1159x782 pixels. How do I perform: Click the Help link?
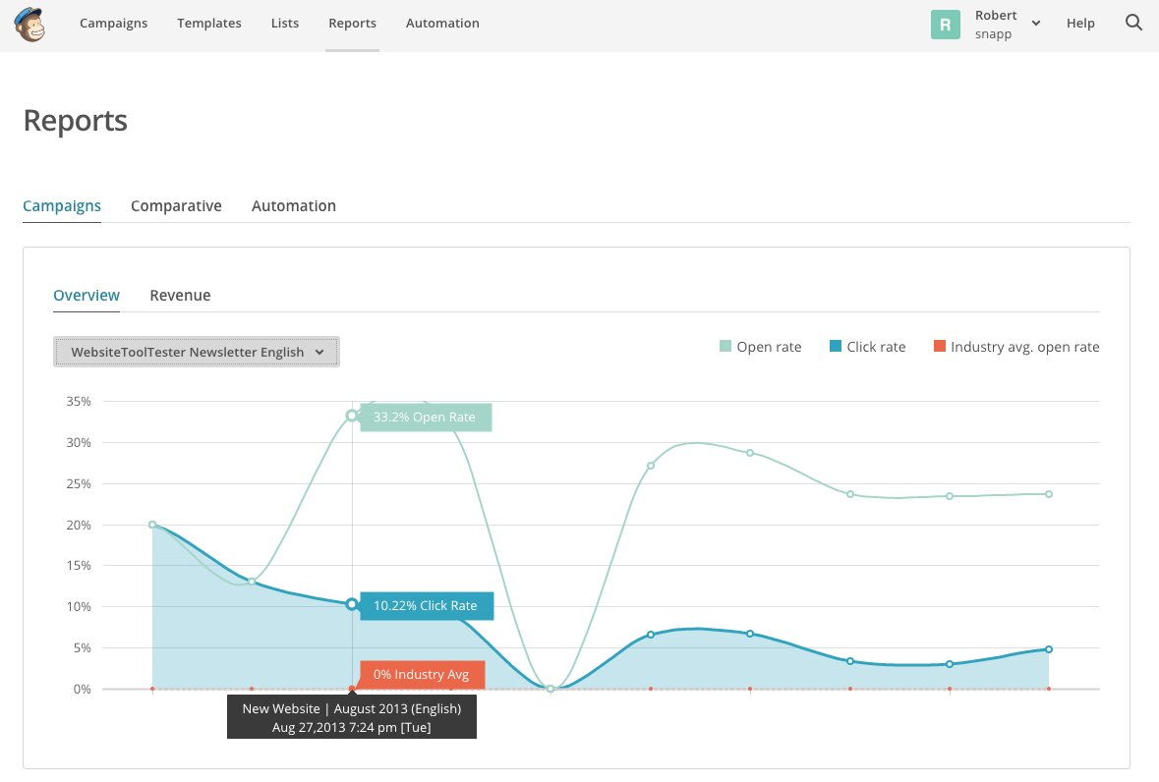(x=1080, y=23)
